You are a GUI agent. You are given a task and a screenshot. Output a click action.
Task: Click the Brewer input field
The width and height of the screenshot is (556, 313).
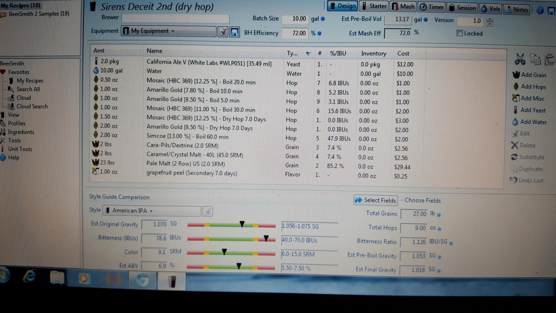175,18
